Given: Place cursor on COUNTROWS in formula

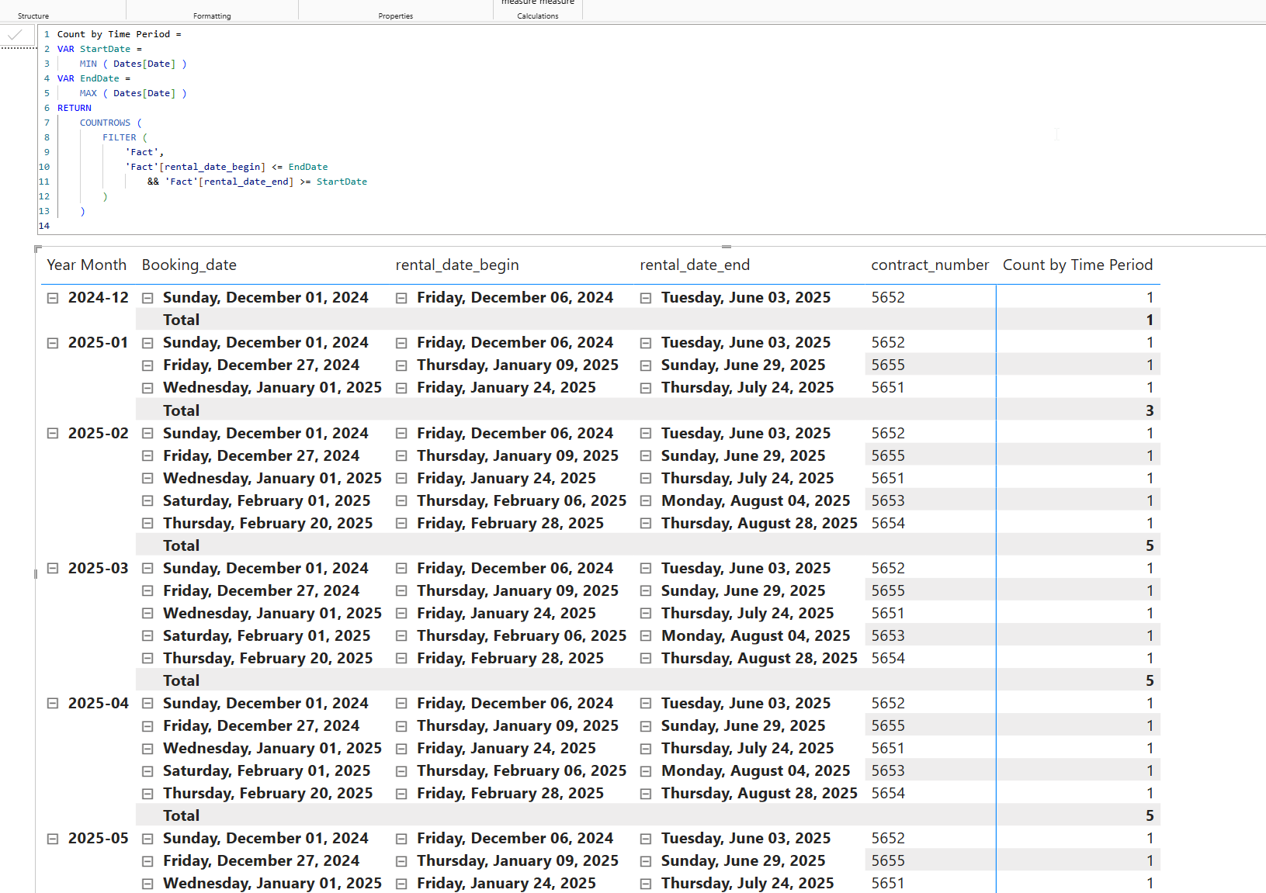Looking at the screenshot, I should point(105,123).
